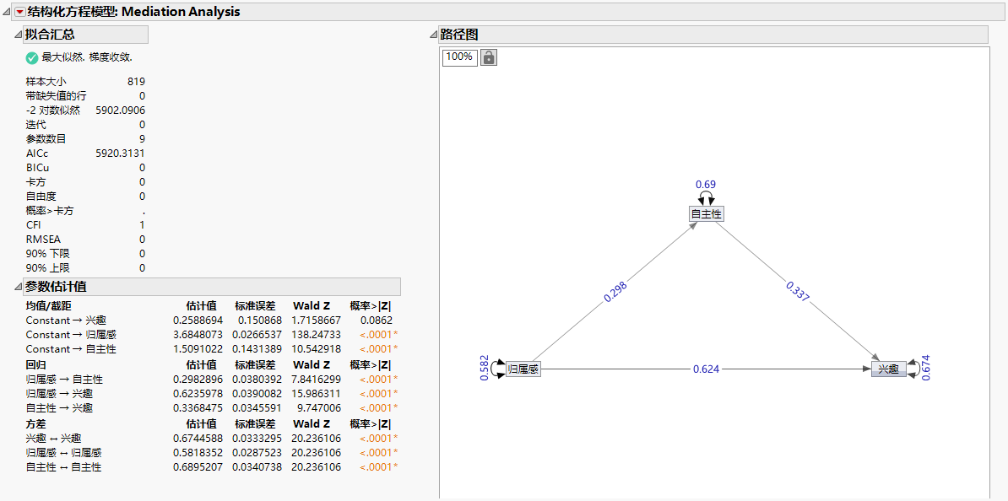Collapse the 结构化方程模型 outline disclosure triangle
The width and height of the screenshot is (1008, 501).
pos(7,12)
